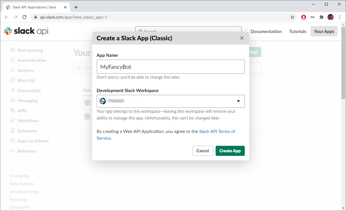Open the Development Slack Workspace dropdown

click(170, 101)
